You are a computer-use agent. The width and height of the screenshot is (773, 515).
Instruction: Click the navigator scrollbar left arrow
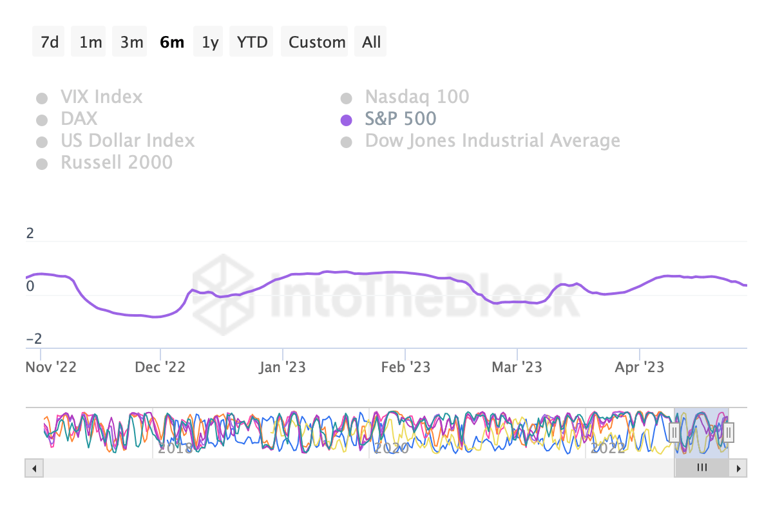point(34,468)
